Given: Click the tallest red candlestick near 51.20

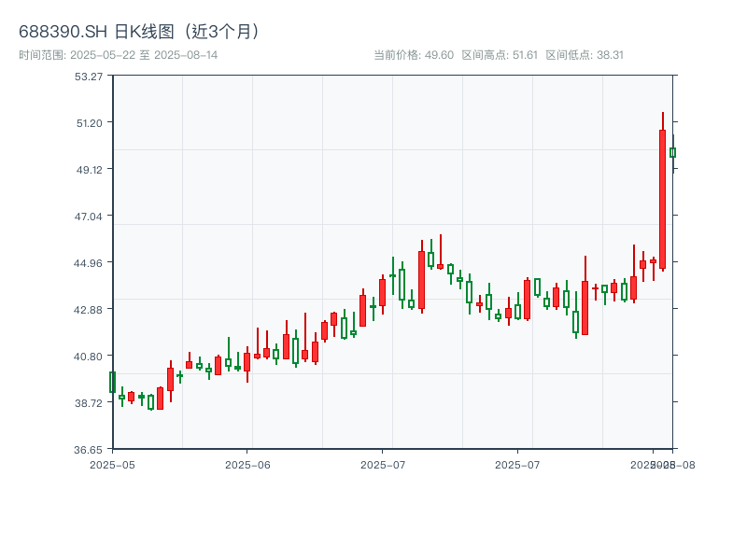Looking at the screenshot, I should [663, 199].
